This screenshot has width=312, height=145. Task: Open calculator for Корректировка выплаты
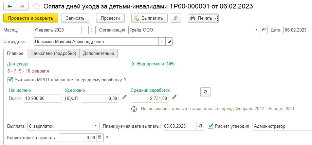pos(99,138)
